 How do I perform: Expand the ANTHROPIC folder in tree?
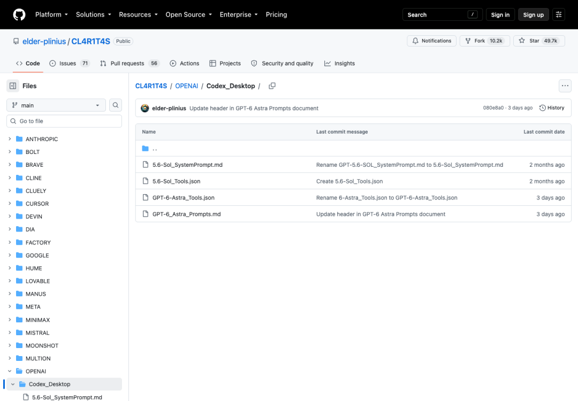[10, 139]
